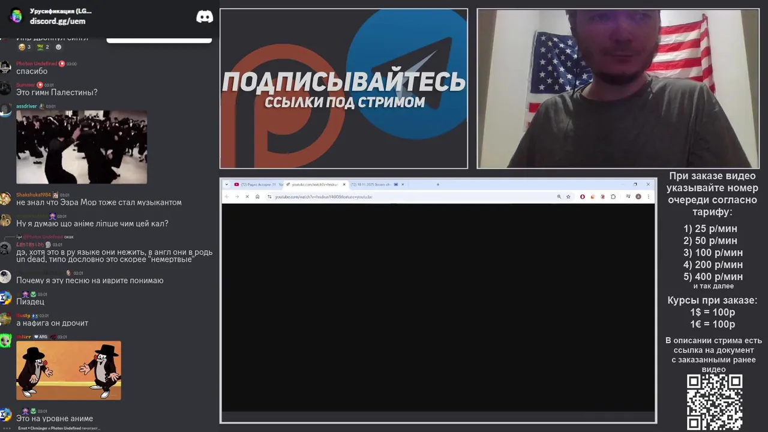The height and width of the screenshot is (432, 768).
Task: Click the QR code image
Action: pos(715,402)
